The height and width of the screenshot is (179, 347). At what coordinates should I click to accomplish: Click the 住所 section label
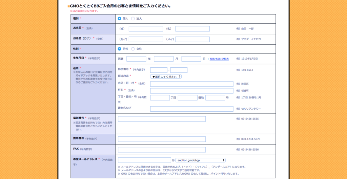tap(76, 68)
